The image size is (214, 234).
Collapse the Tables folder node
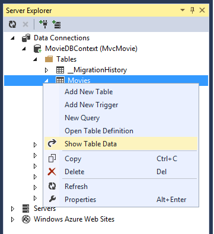click(x=36, y=59)
